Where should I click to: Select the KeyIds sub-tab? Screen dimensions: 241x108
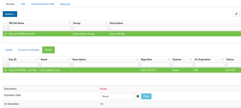pyautogui.click(x=48, y=50)
